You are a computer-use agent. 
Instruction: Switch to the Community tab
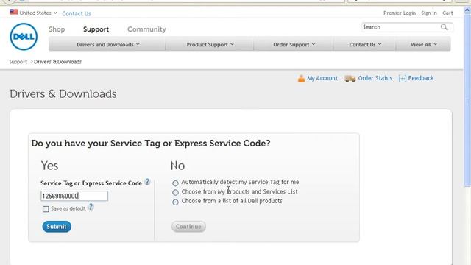[x=146, y=29]
